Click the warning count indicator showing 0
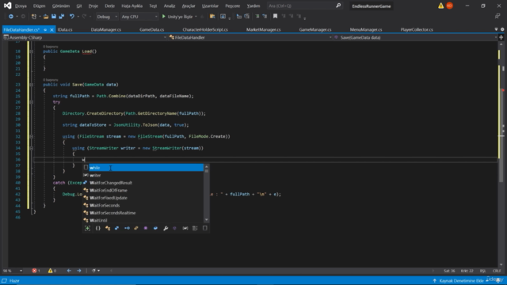The image size is (507, 285). point(52,271)
